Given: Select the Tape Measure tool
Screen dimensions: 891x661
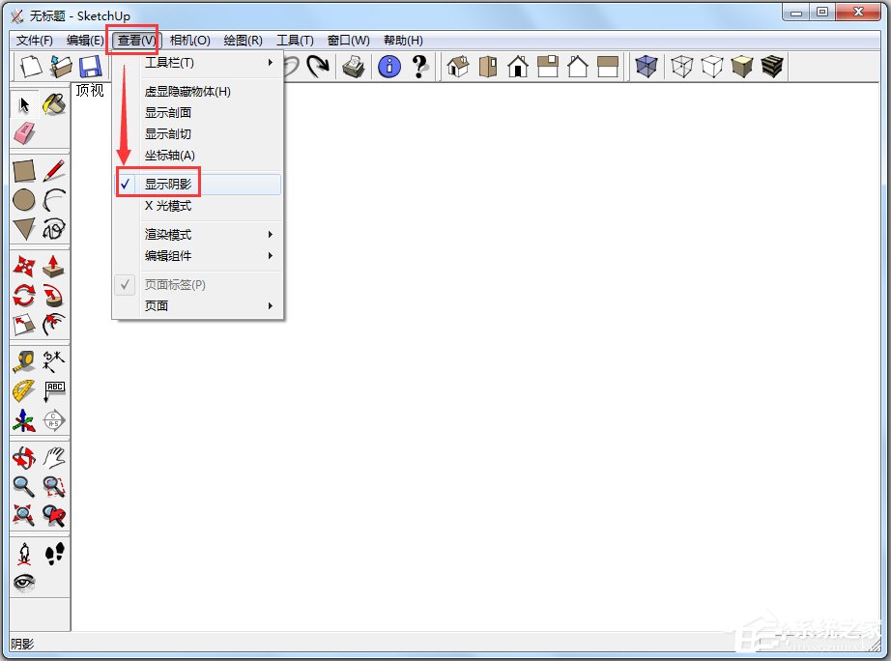Looking at the screenshot, I should (x=24, y=361).
